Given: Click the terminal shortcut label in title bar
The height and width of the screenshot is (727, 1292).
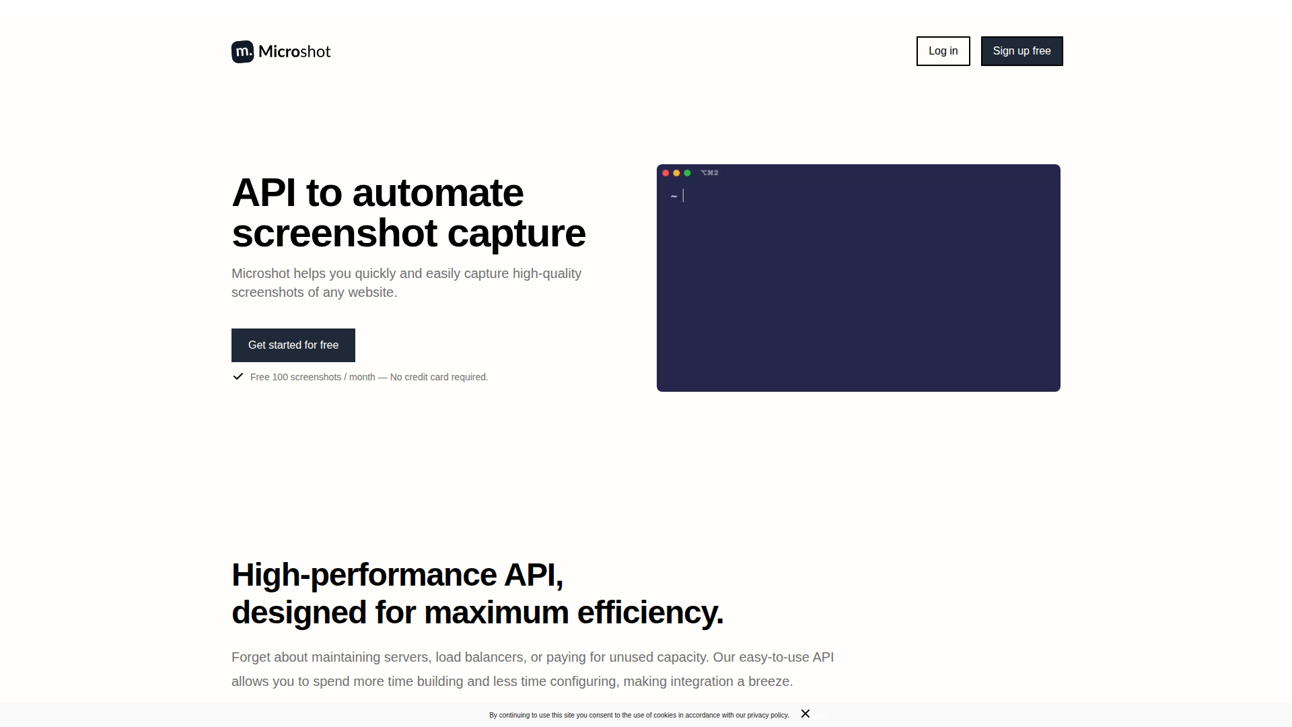Looking at the screenshot, I should pyautogui.click(x=709, y=173).
